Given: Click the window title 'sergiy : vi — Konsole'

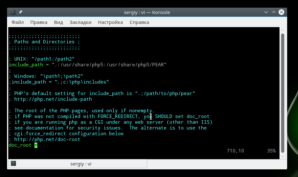Looking at the screenshot, I should pos(147,12).
